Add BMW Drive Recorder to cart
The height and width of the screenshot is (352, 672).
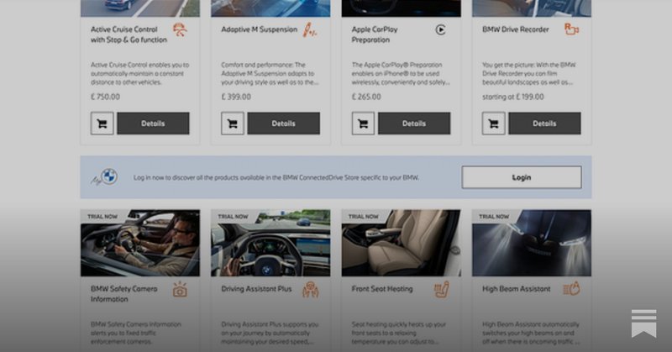[x=493, y=123]
